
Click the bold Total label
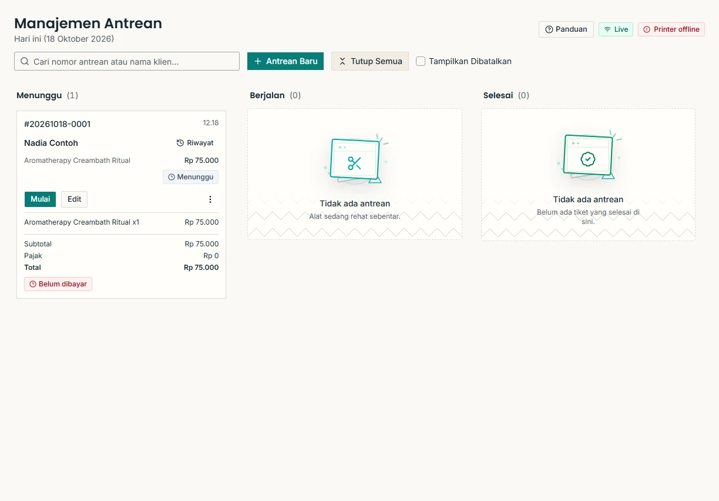[32, 268]
